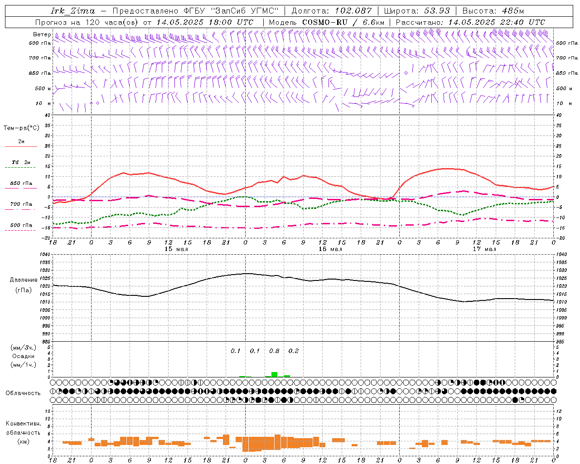This screenshot has width=580, height=464.
Task: Click the (мм/1ч.) precipitation unit label
Action: click(x=23, y=365)
